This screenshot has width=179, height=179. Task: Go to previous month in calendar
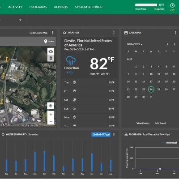167,44
